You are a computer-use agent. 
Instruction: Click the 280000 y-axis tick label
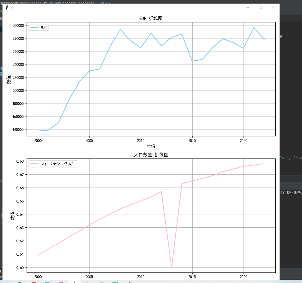pos(18,38)
